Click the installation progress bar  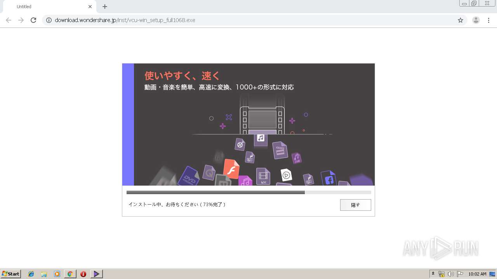tap(248, 192)
